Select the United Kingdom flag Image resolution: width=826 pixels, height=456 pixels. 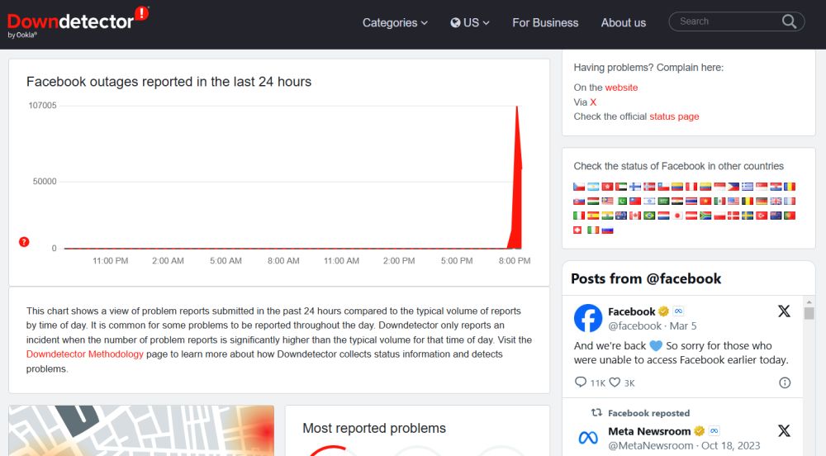click(x=776, y=201)
